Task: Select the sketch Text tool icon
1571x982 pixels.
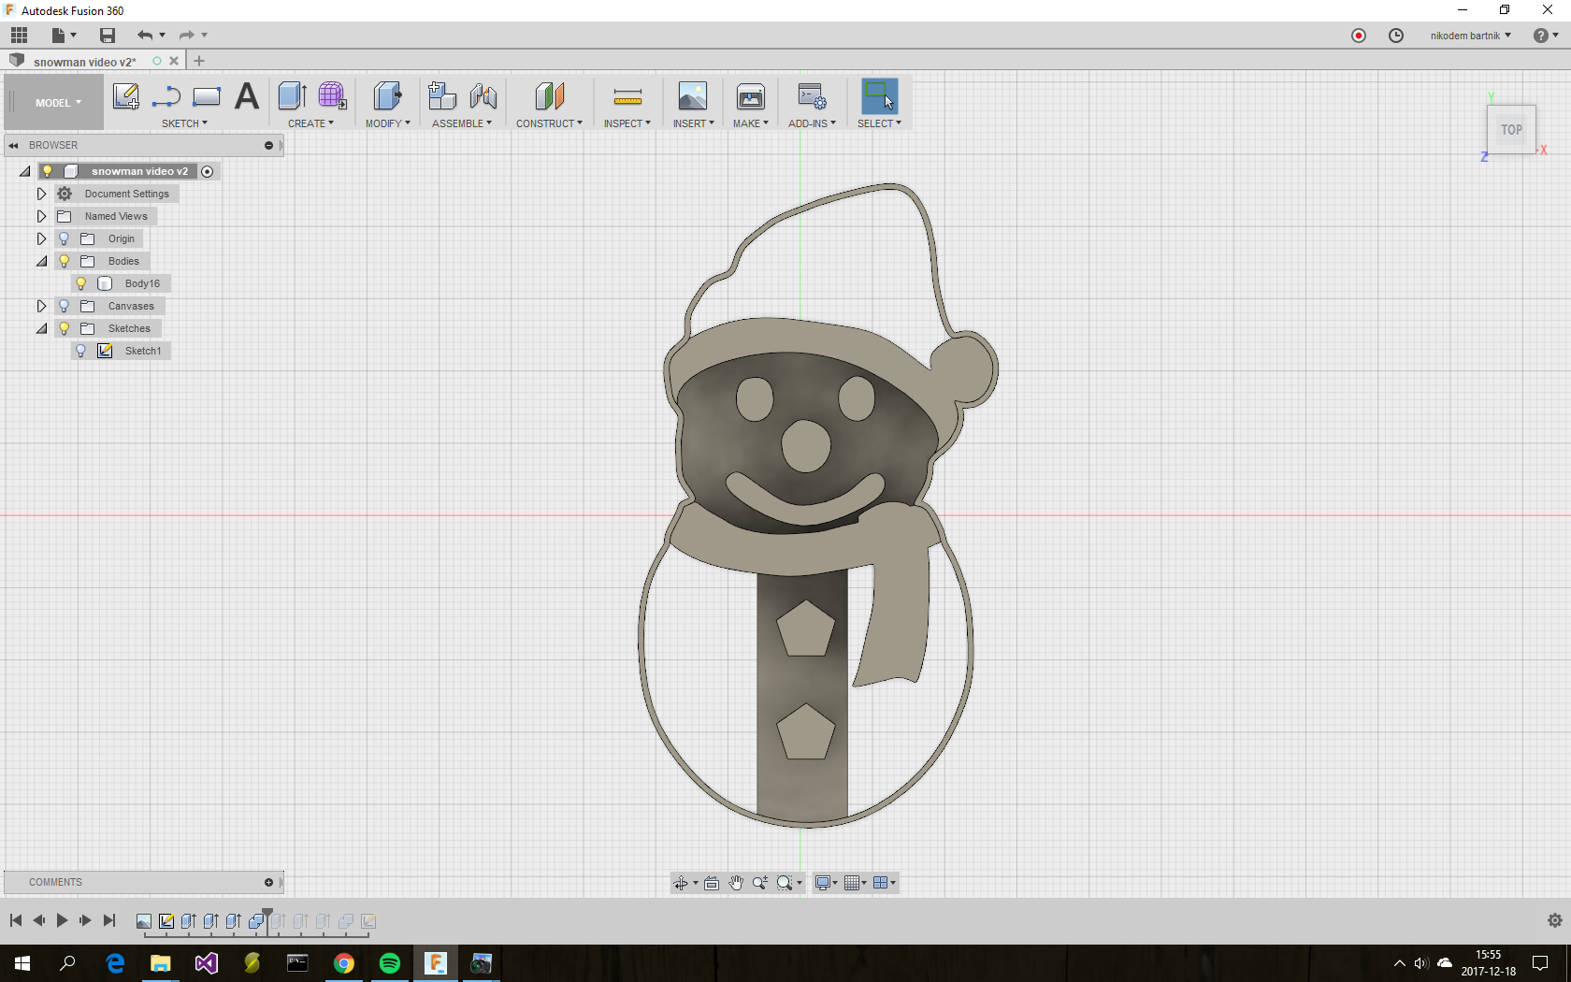Action: click(247, 96)
